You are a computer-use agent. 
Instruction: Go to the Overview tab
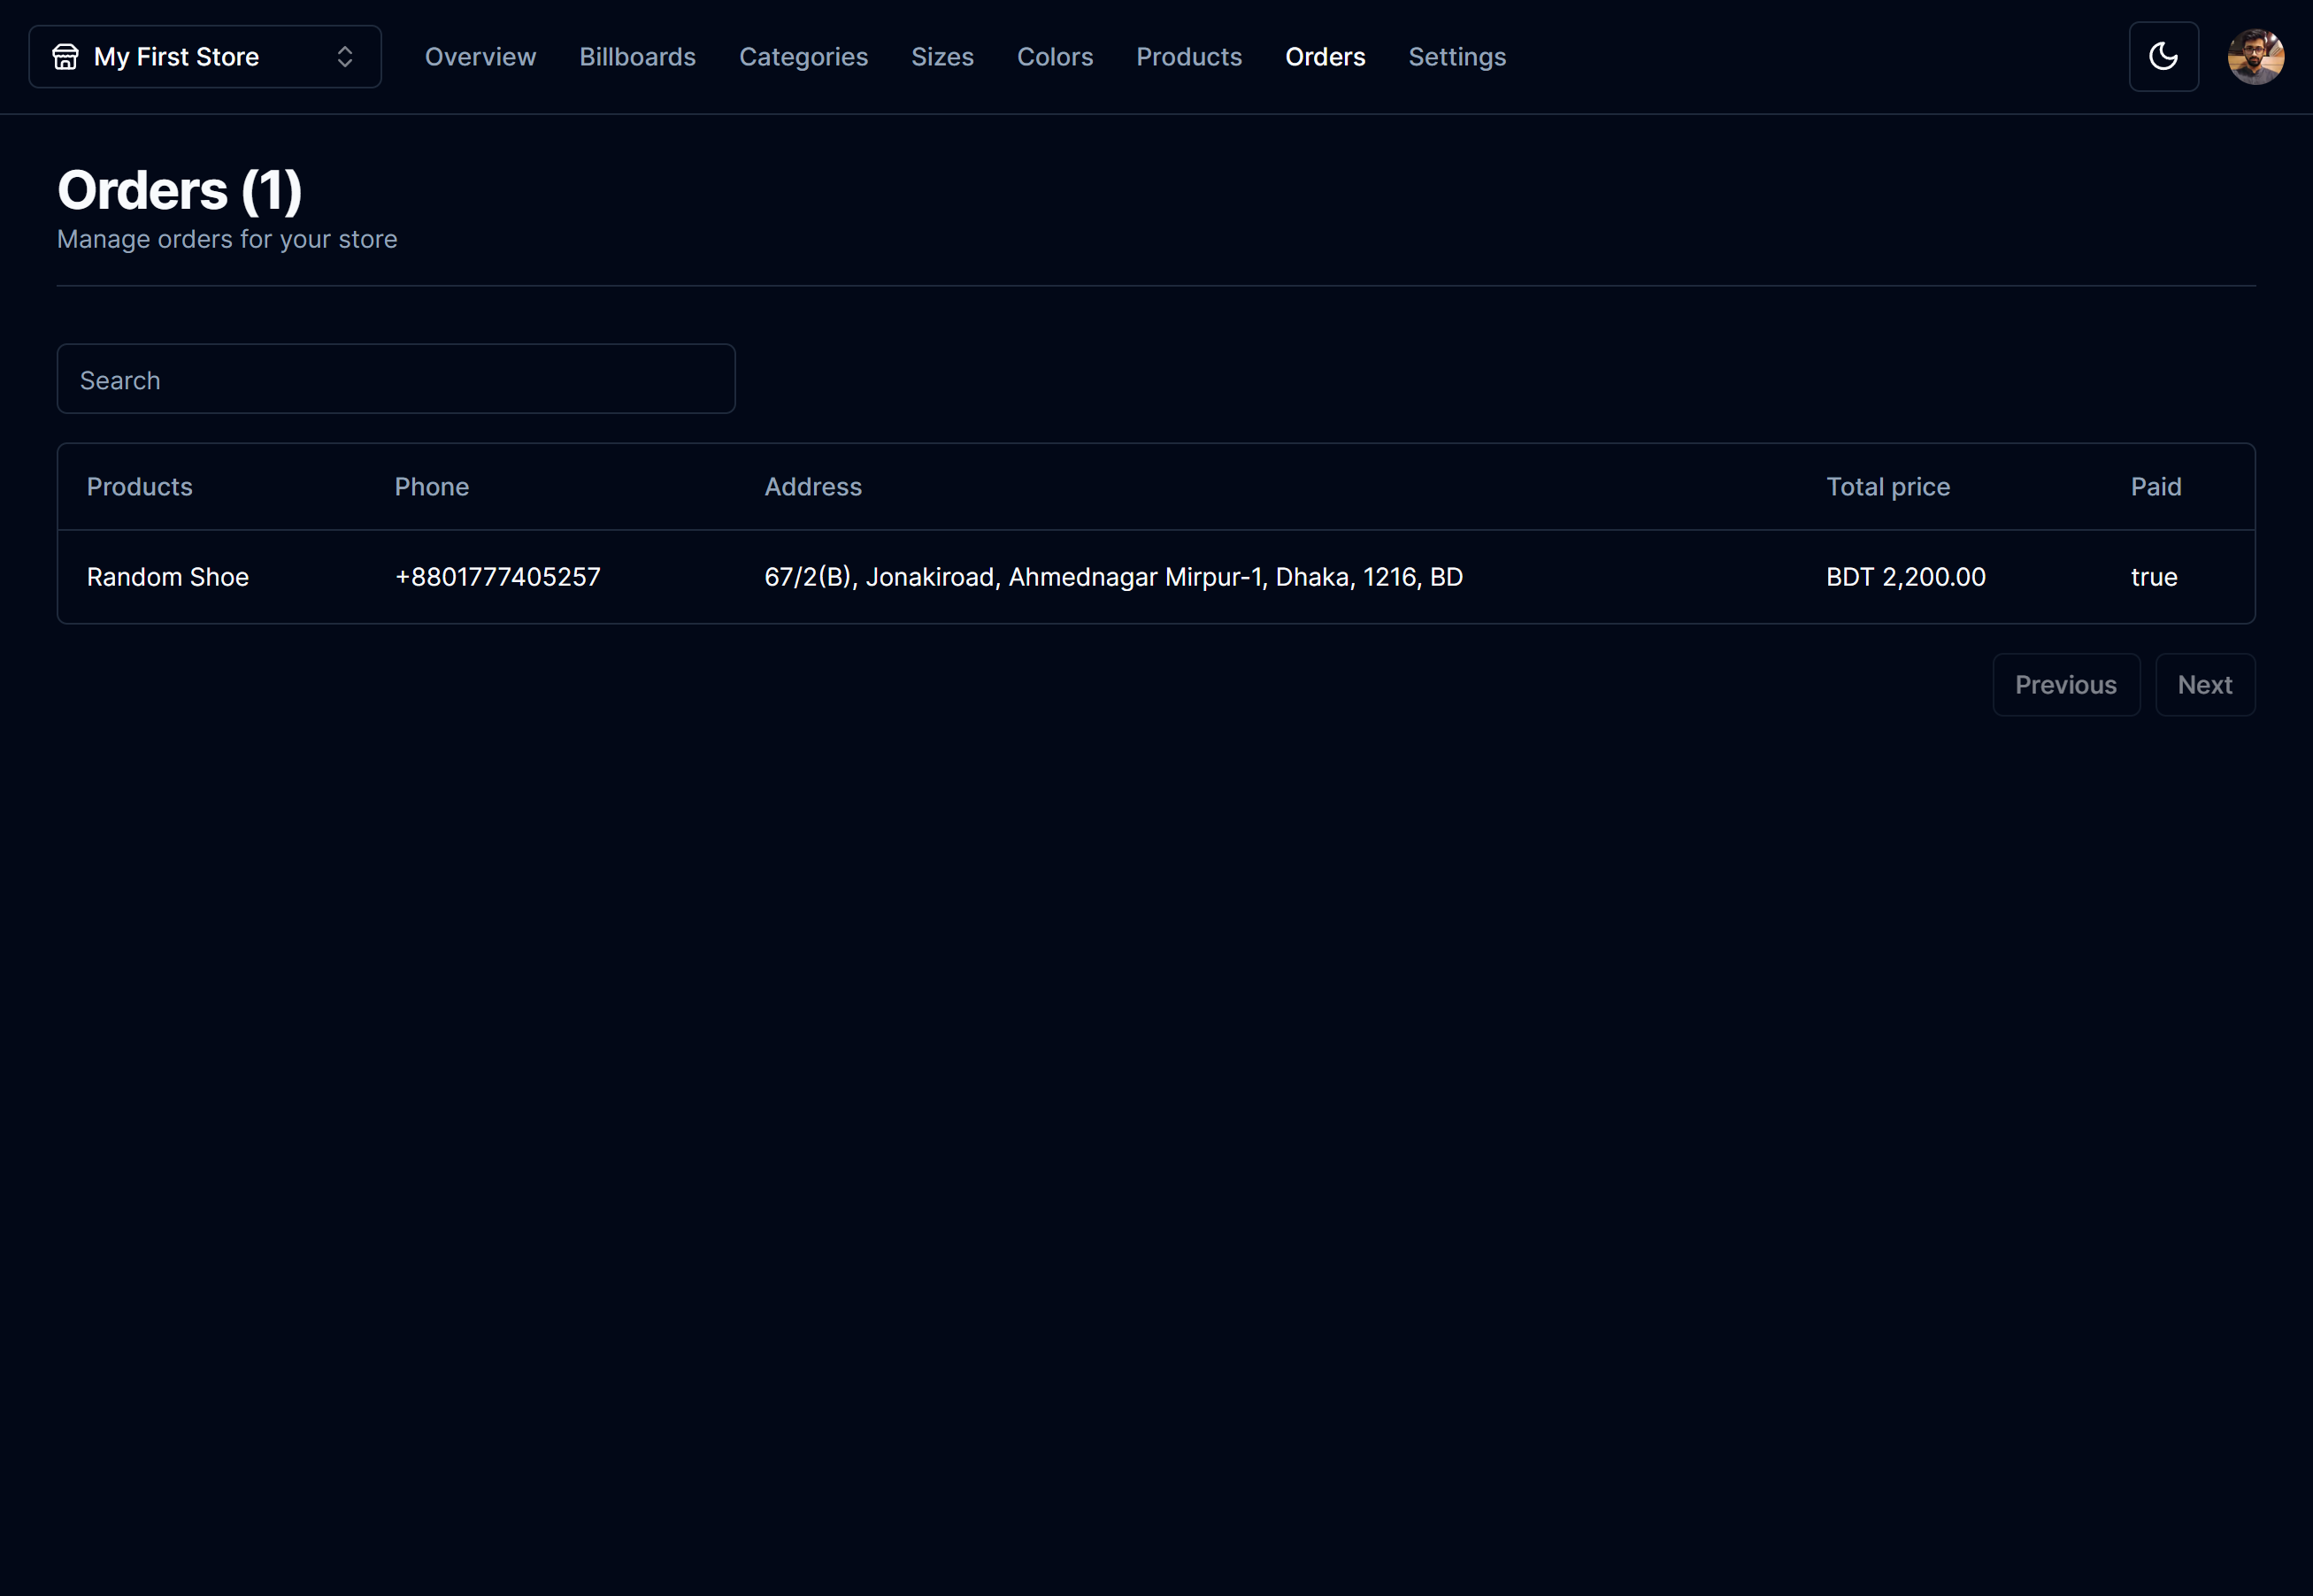coord(480,57)
